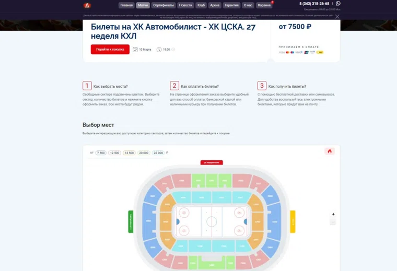Zoom out the arena map with minus
The image size is (397, 271).
click(x=333, y=222)
